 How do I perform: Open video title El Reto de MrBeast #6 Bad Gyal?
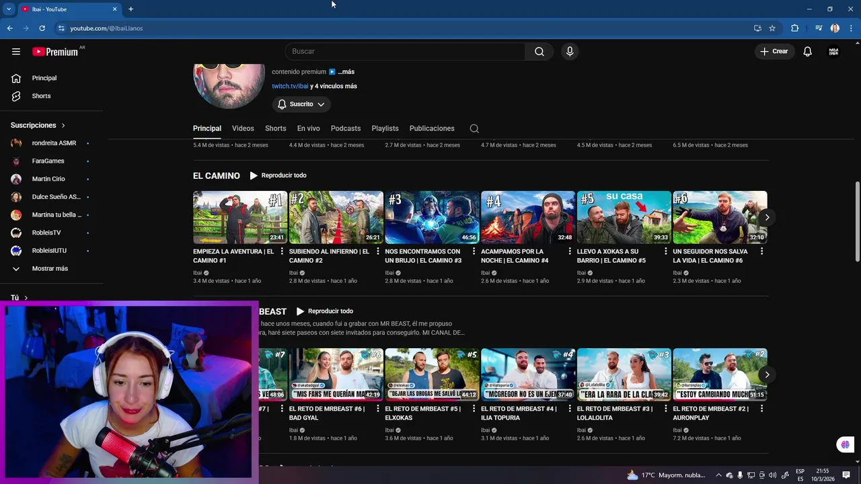pyautogui.click(x=327, y=413)
